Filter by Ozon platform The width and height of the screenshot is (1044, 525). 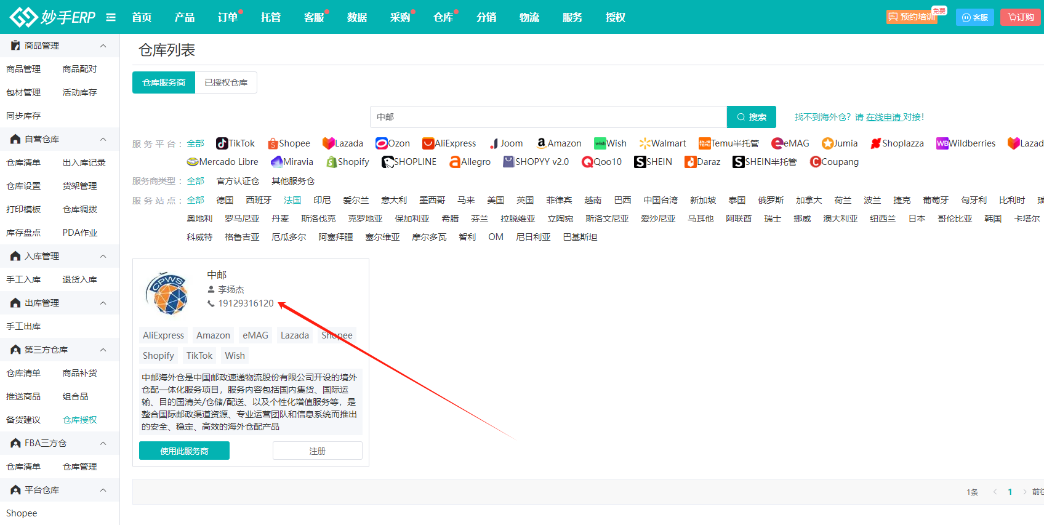[x=393, y=143]
